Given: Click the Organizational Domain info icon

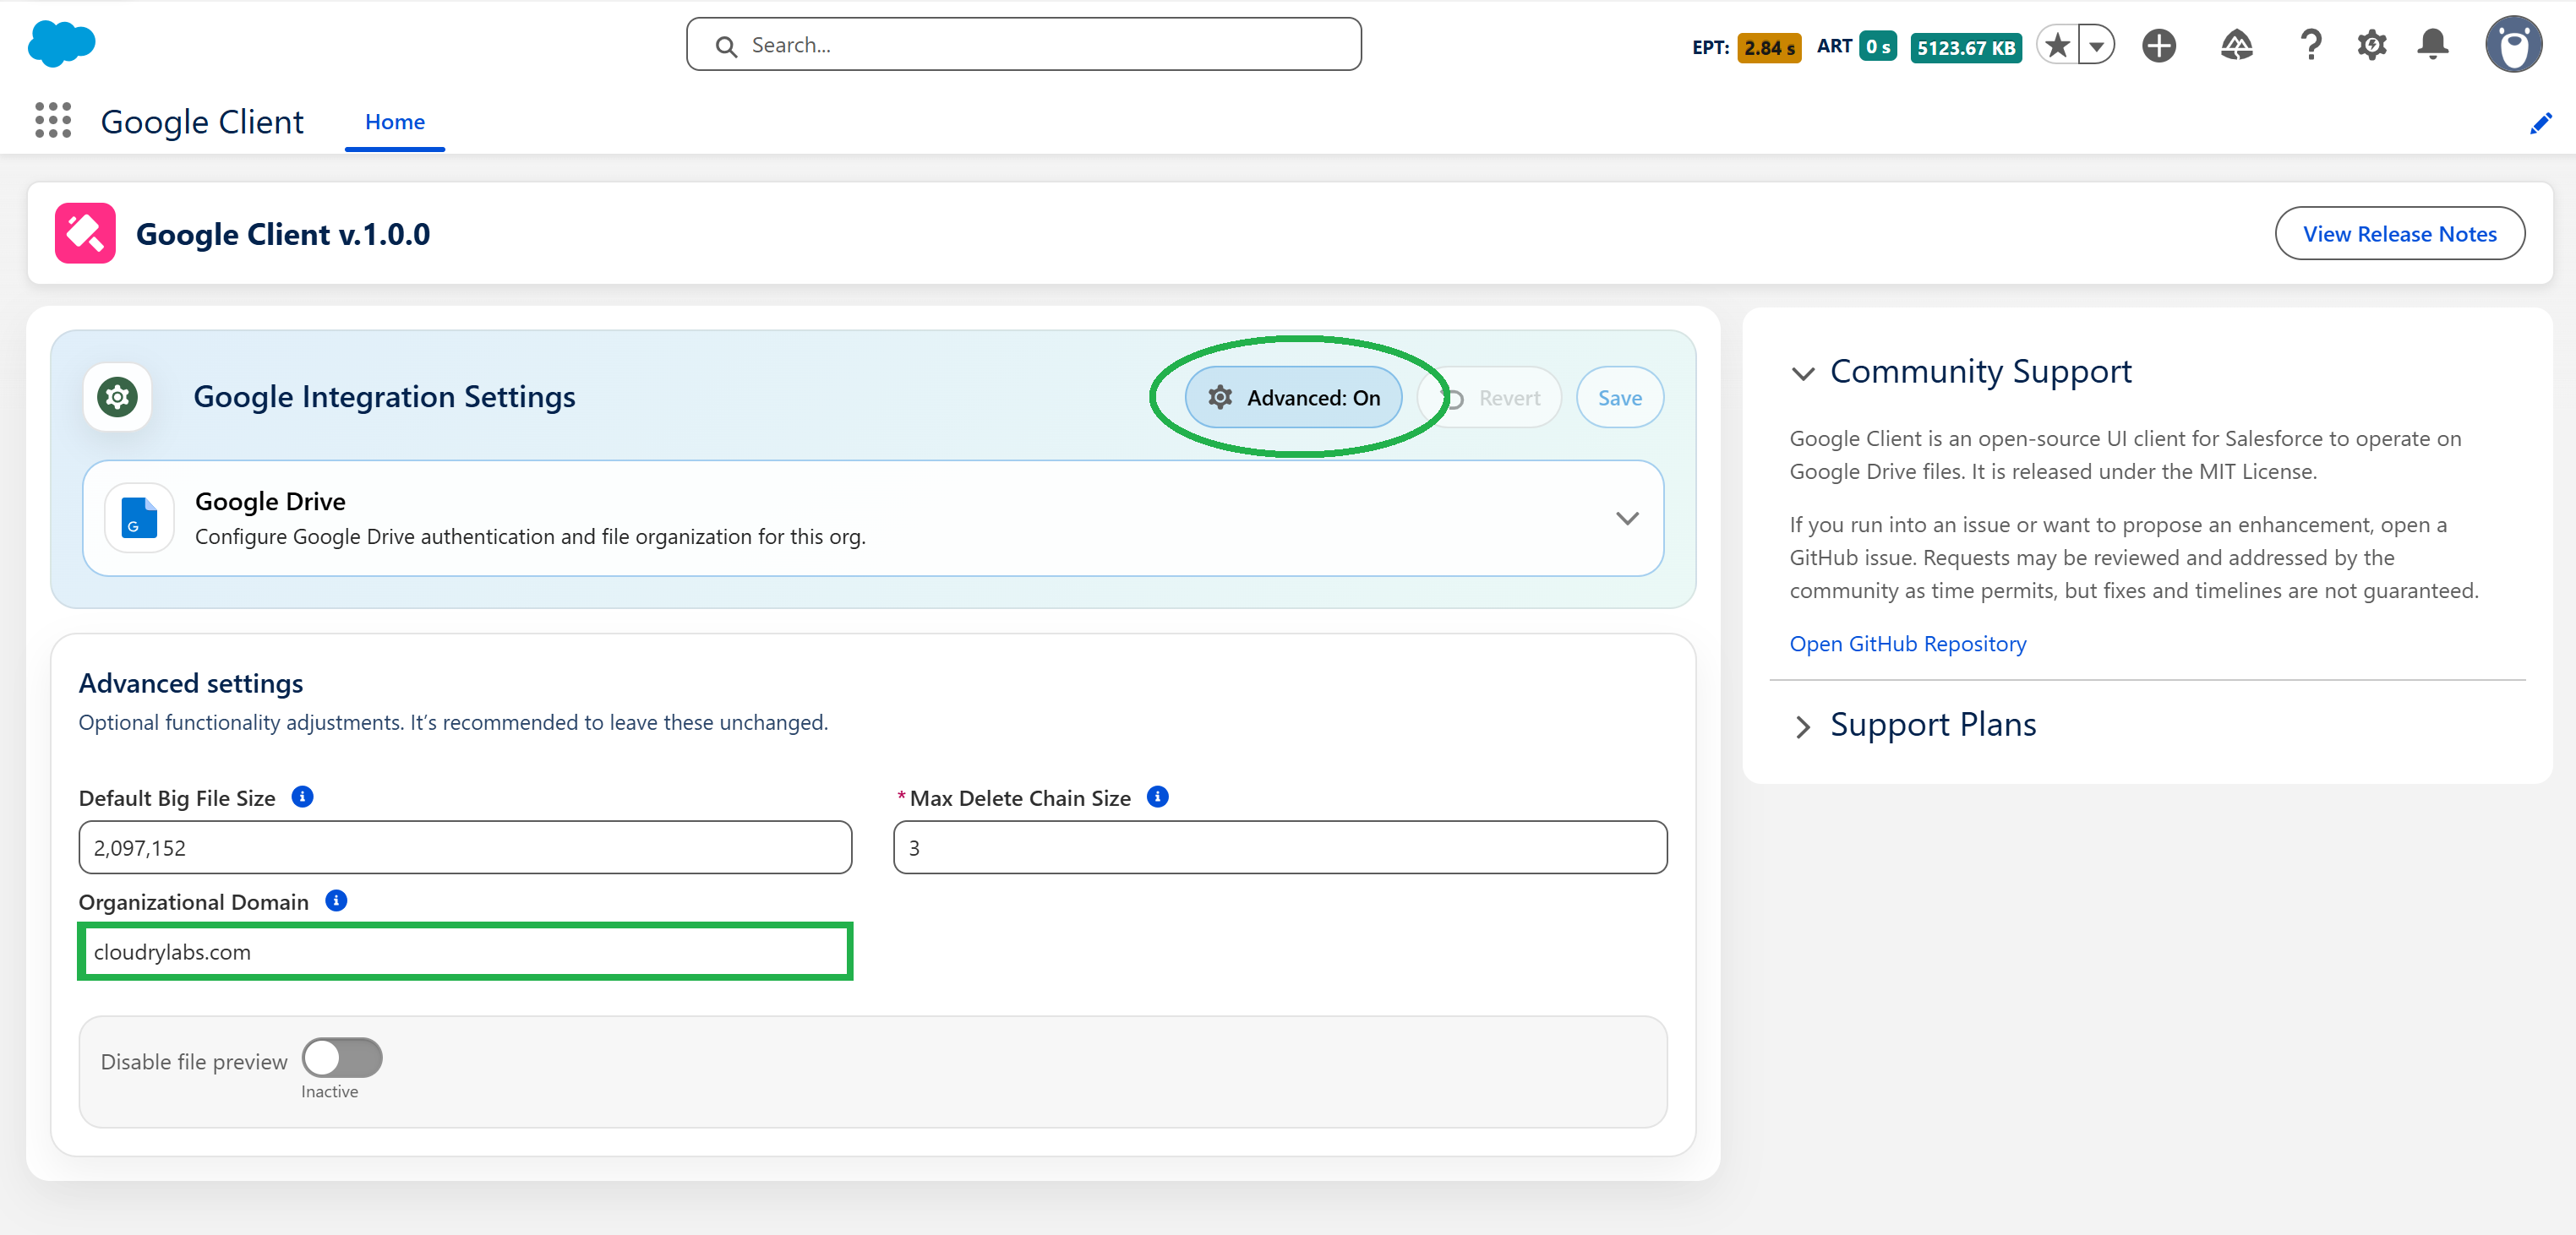Looking at the screenshot, I should tap(336, 900).
